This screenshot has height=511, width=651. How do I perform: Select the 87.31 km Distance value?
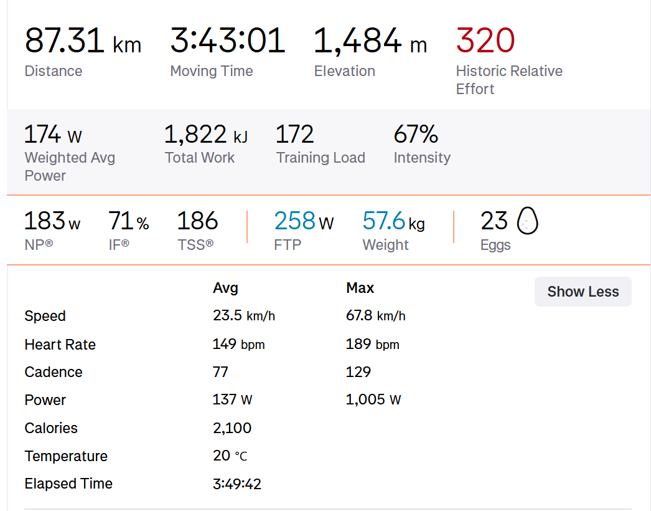coord(83,41)
